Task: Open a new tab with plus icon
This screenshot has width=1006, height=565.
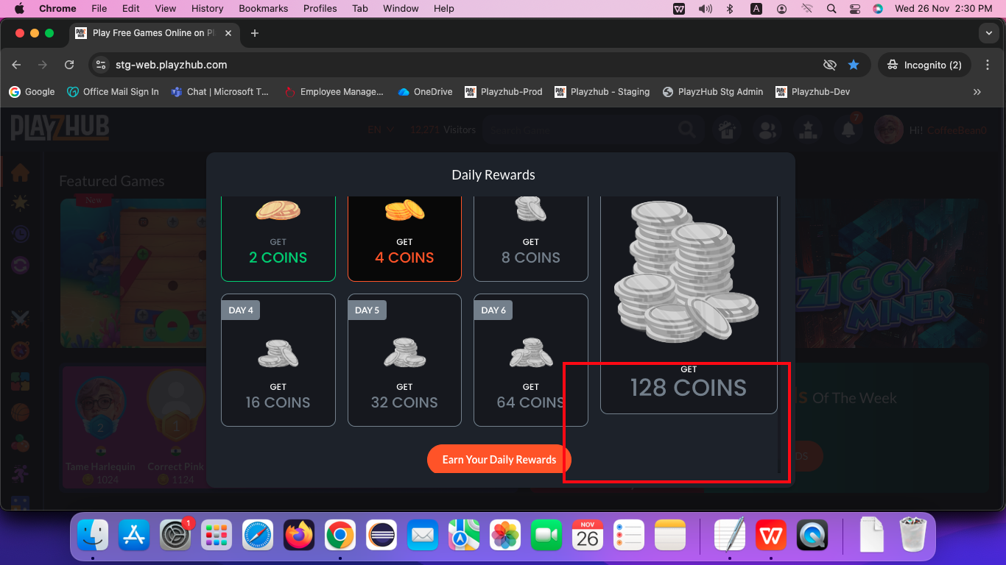Action: coord(255,33)
